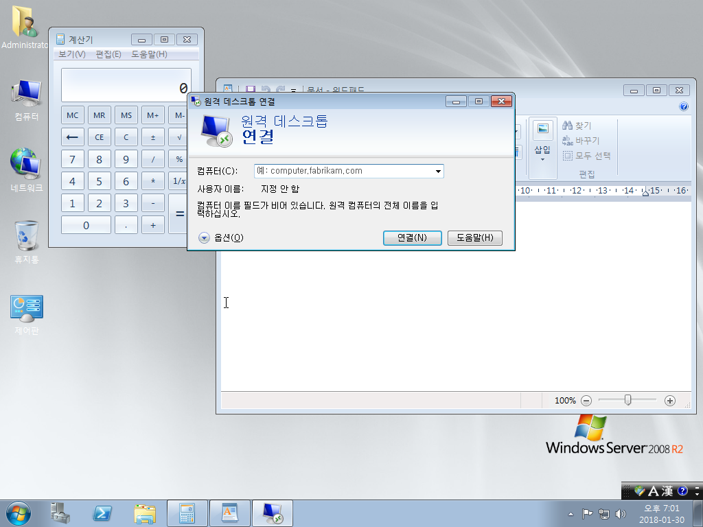Click 바꾸기 replace in WordPad

coord(581,141)
